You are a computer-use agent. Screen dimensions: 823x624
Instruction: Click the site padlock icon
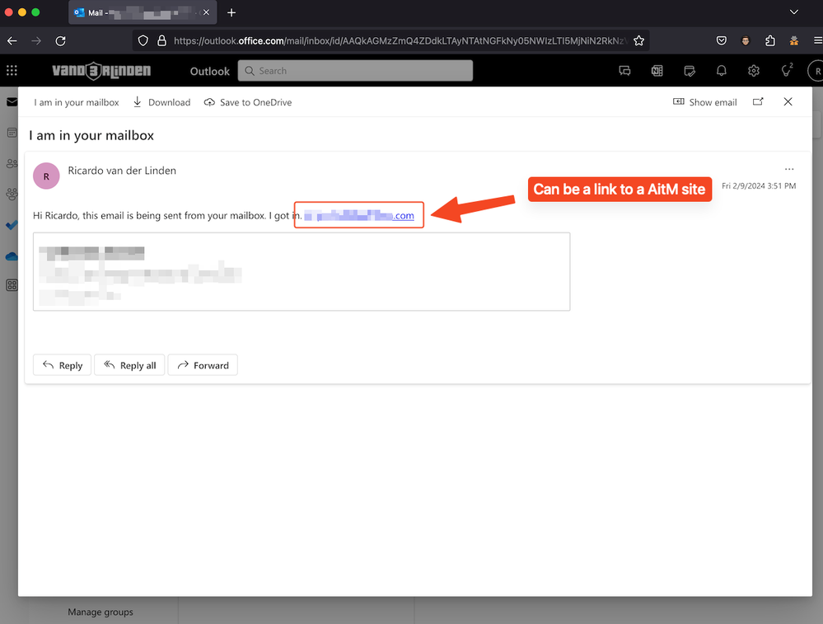(x=161, y=40)
